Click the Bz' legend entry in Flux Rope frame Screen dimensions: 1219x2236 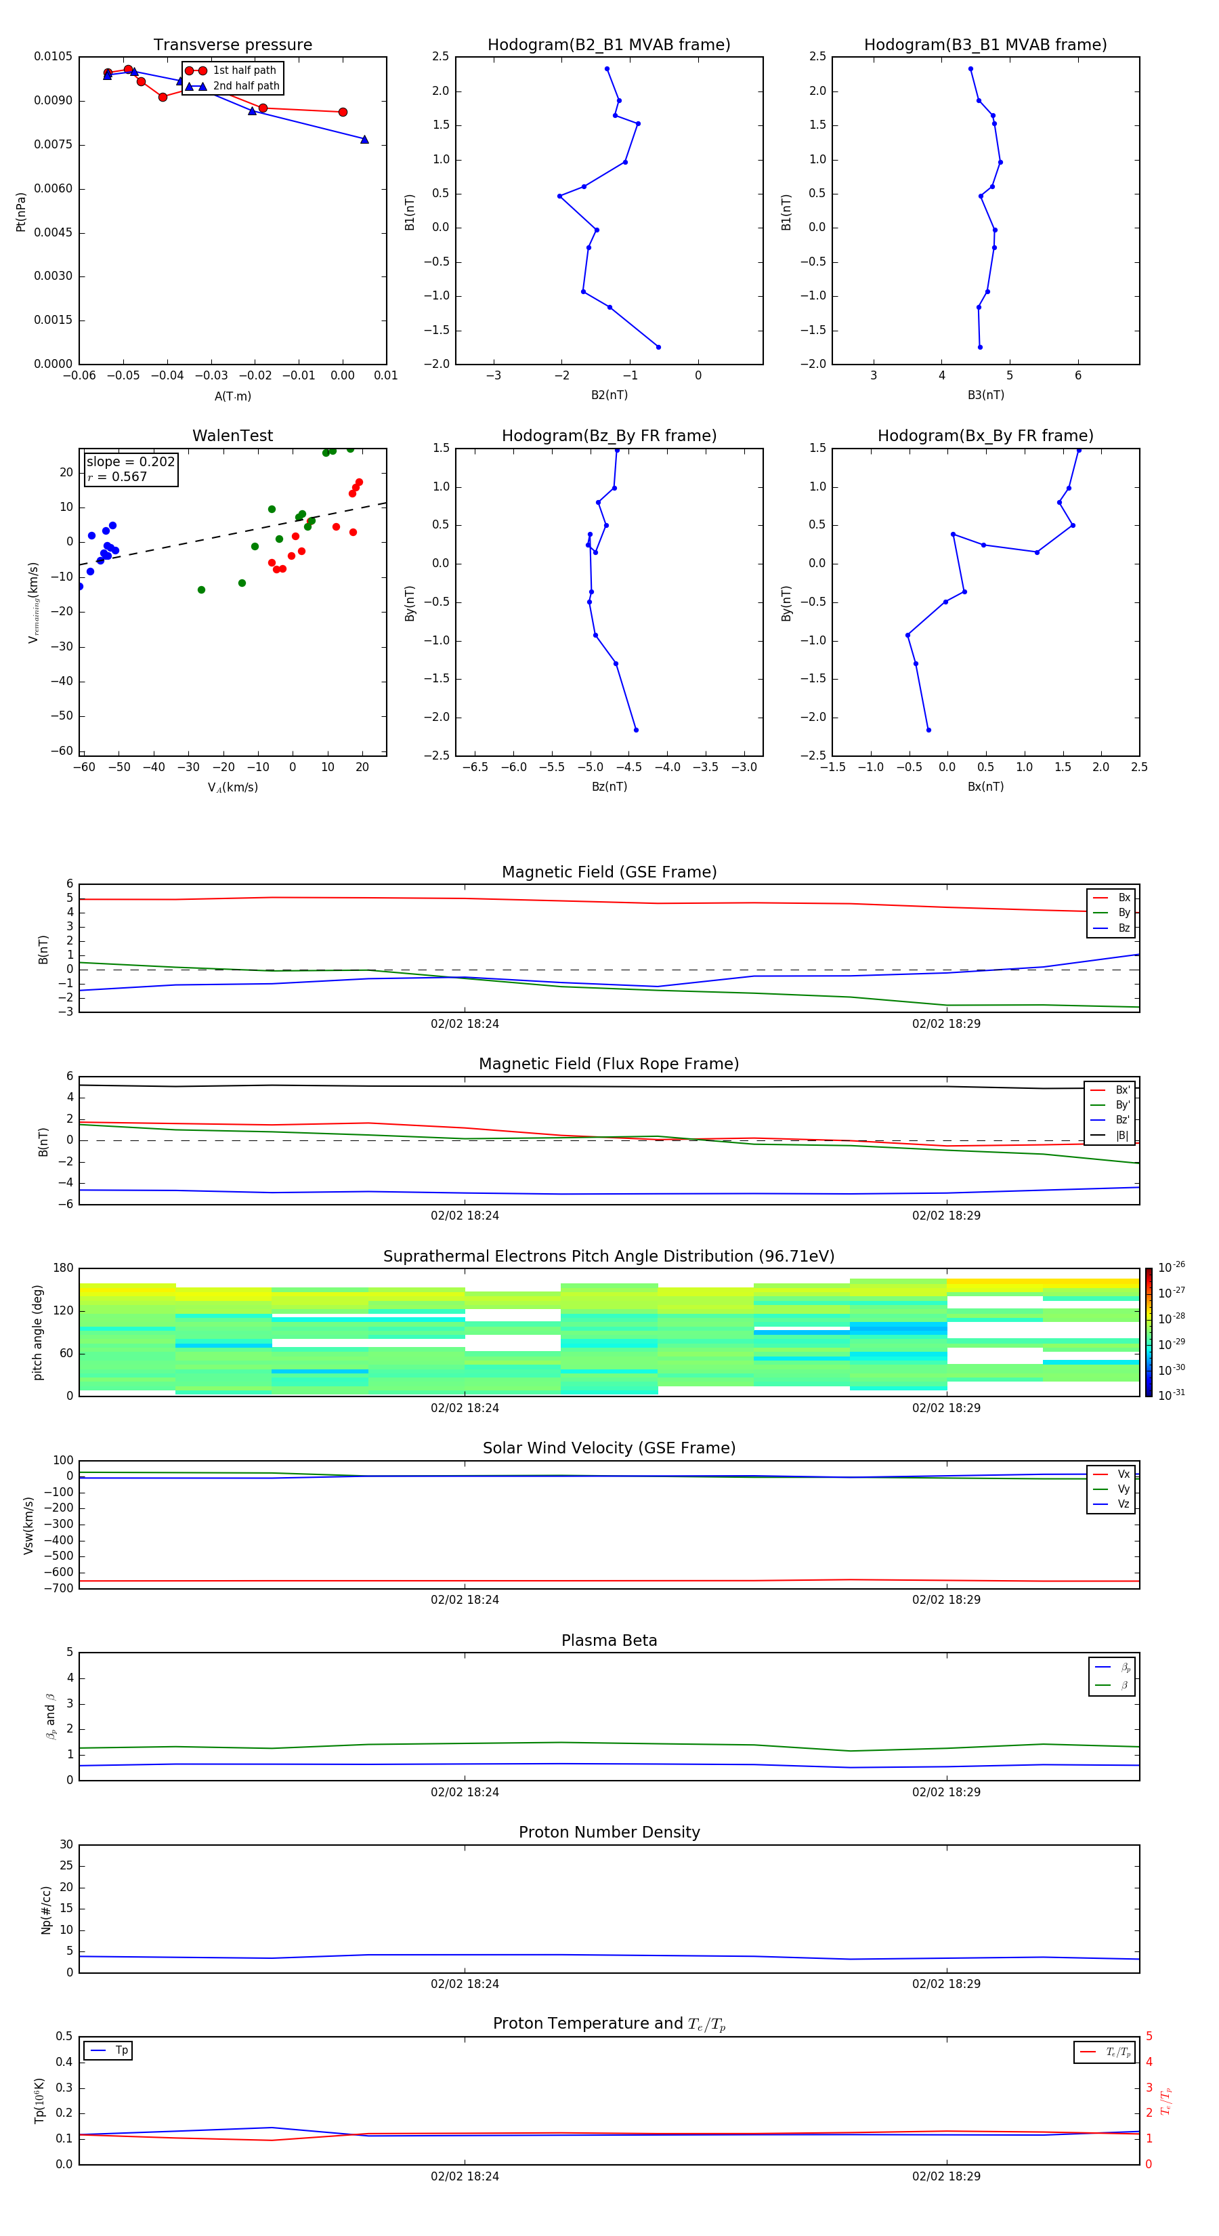(x=1110, y=1121)
